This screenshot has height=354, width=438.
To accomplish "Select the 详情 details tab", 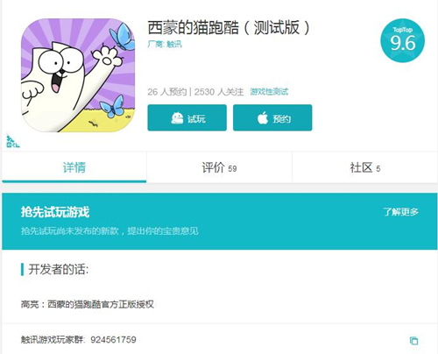I will pos(74,167).
